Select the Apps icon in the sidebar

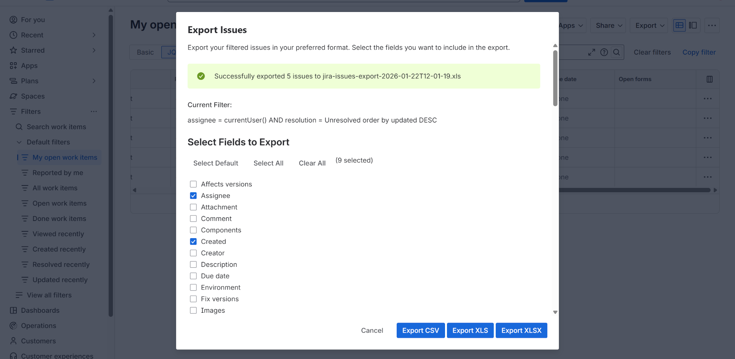pos(13,65)
